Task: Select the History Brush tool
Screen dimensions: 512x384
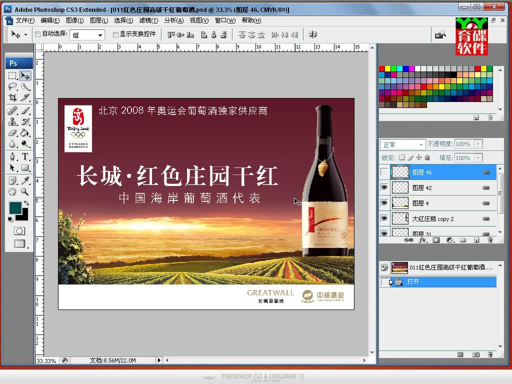Action: click(x=25, y=122)
